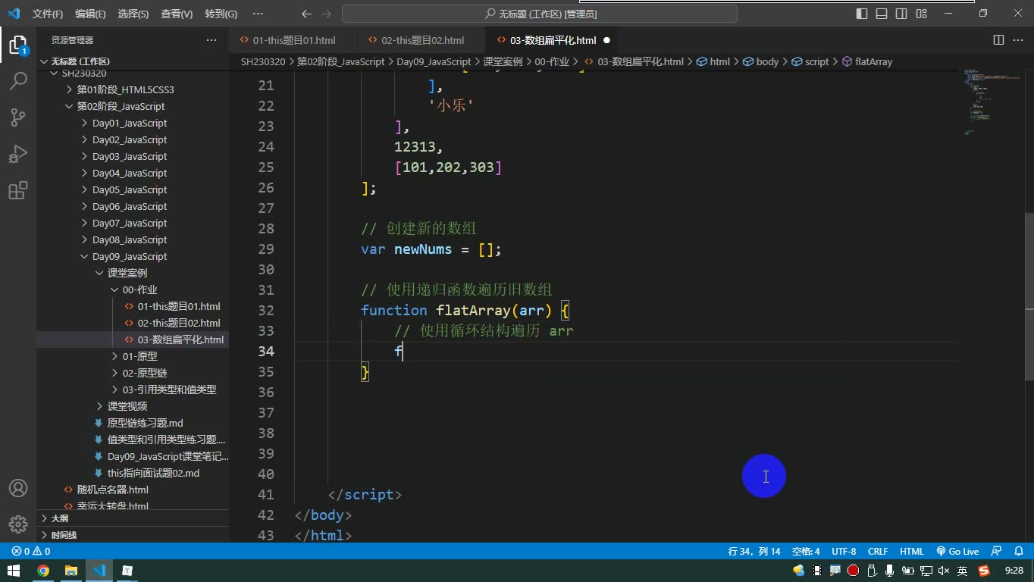Click the command center search box

point(540,14)
